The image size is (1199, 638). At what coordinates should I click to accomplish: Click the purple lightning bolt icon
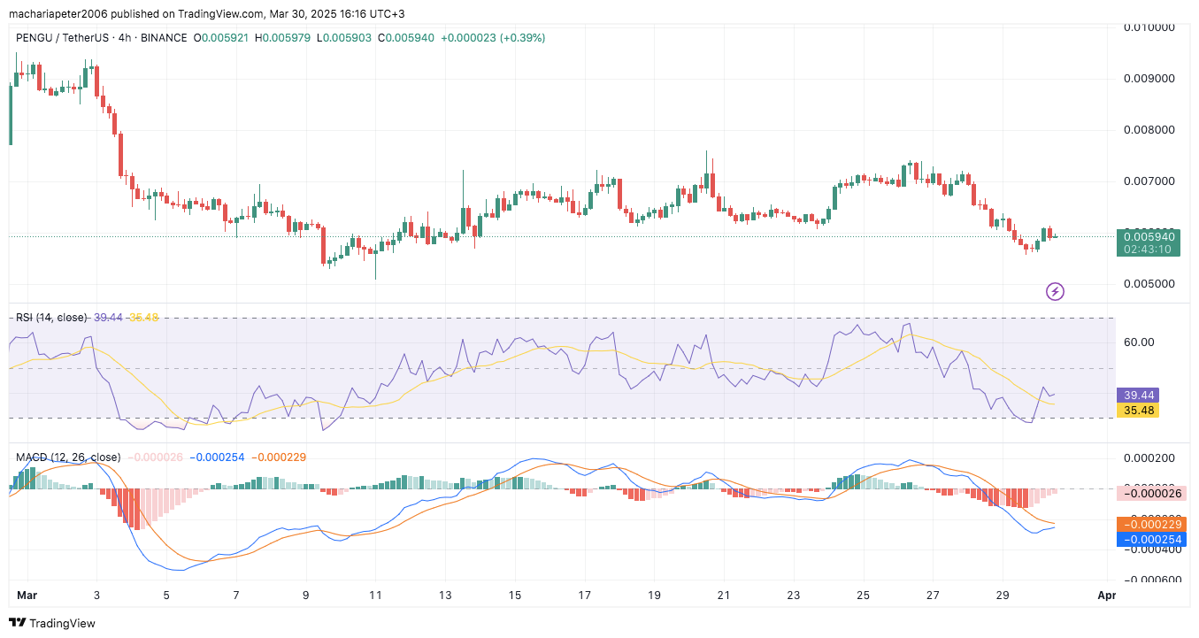(1055, 291)
